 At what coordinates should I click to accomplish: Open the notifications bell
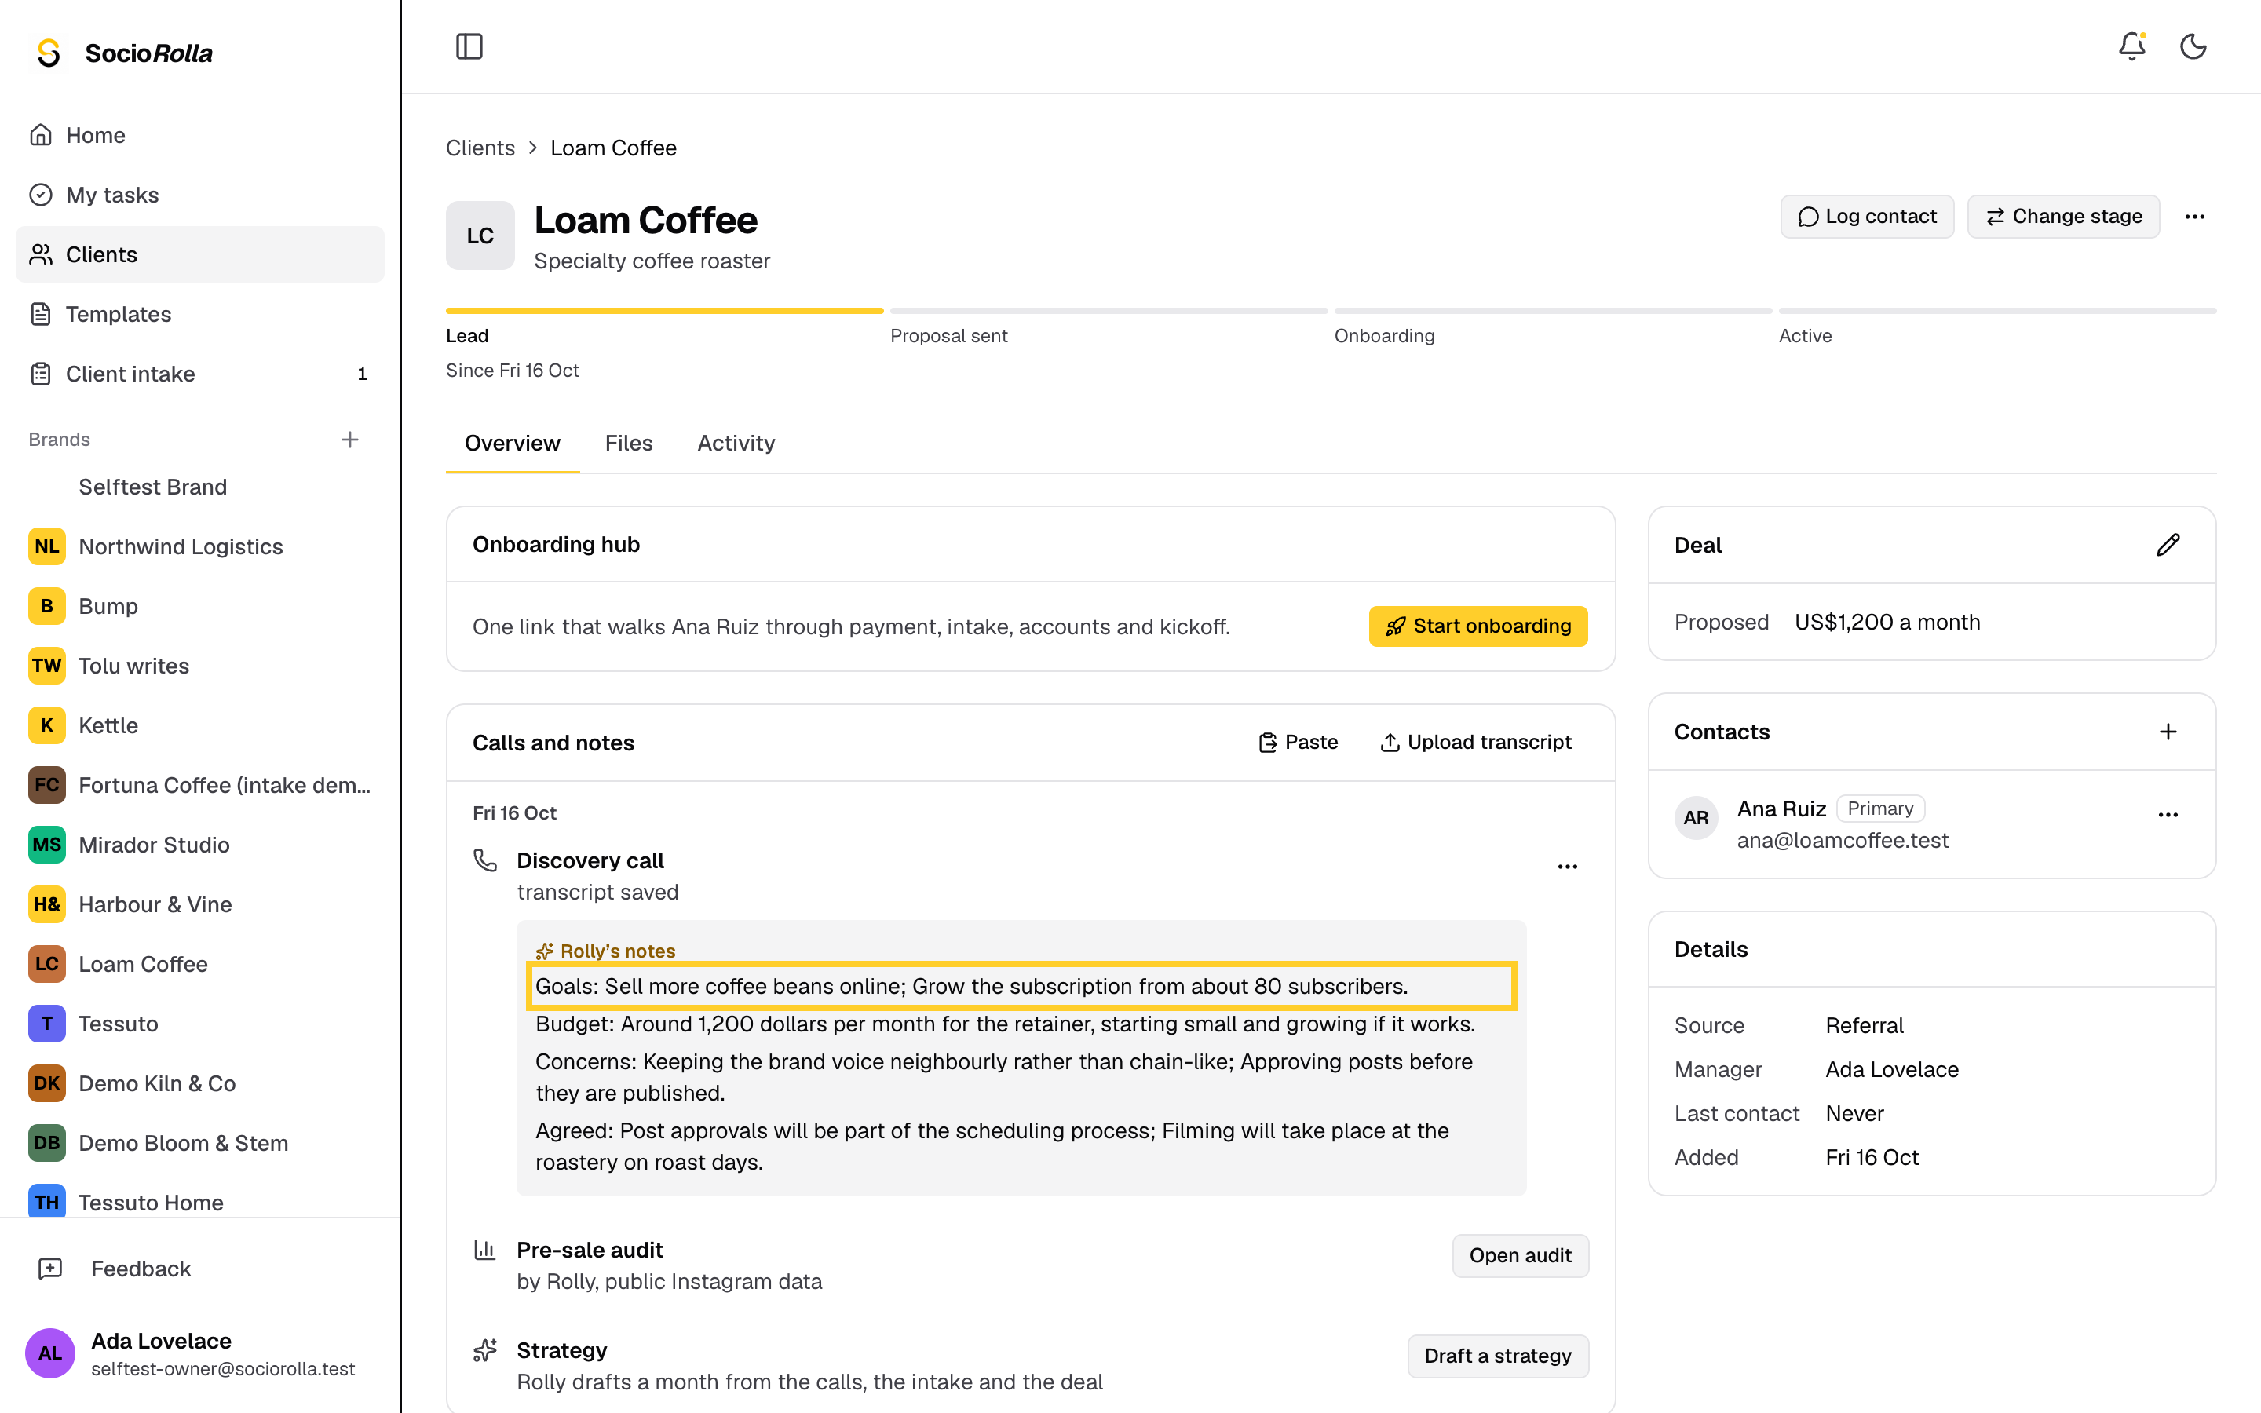(x=2131, y=46)
